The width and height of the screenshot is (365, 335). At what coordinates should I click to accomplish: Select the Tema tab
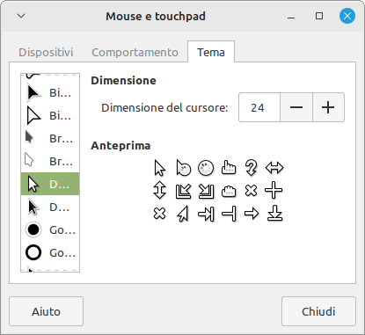[211, 52]
